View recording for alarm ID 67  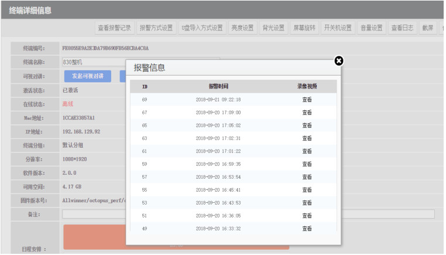click(x=307, y=113)
